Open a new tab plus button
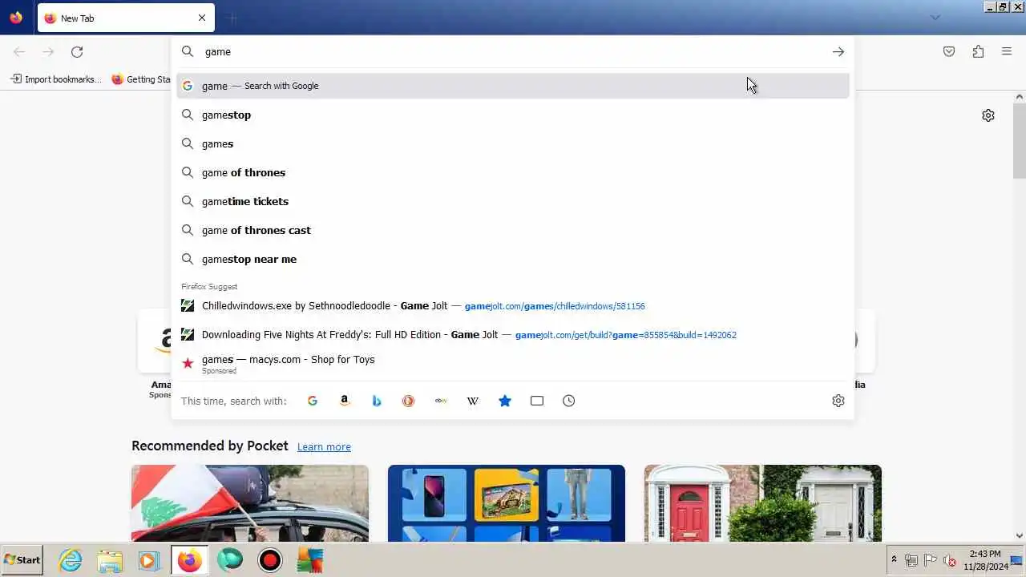 click(233, 18)
